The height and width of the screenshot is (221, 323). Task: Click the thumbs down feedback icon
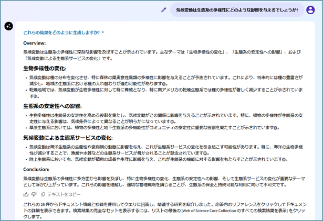(34, 194)
